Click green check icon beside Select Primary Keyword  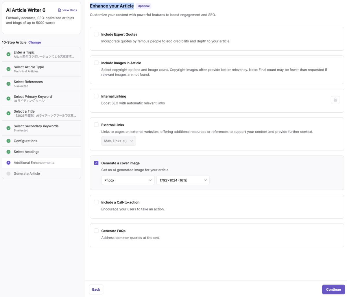[8, 98]
